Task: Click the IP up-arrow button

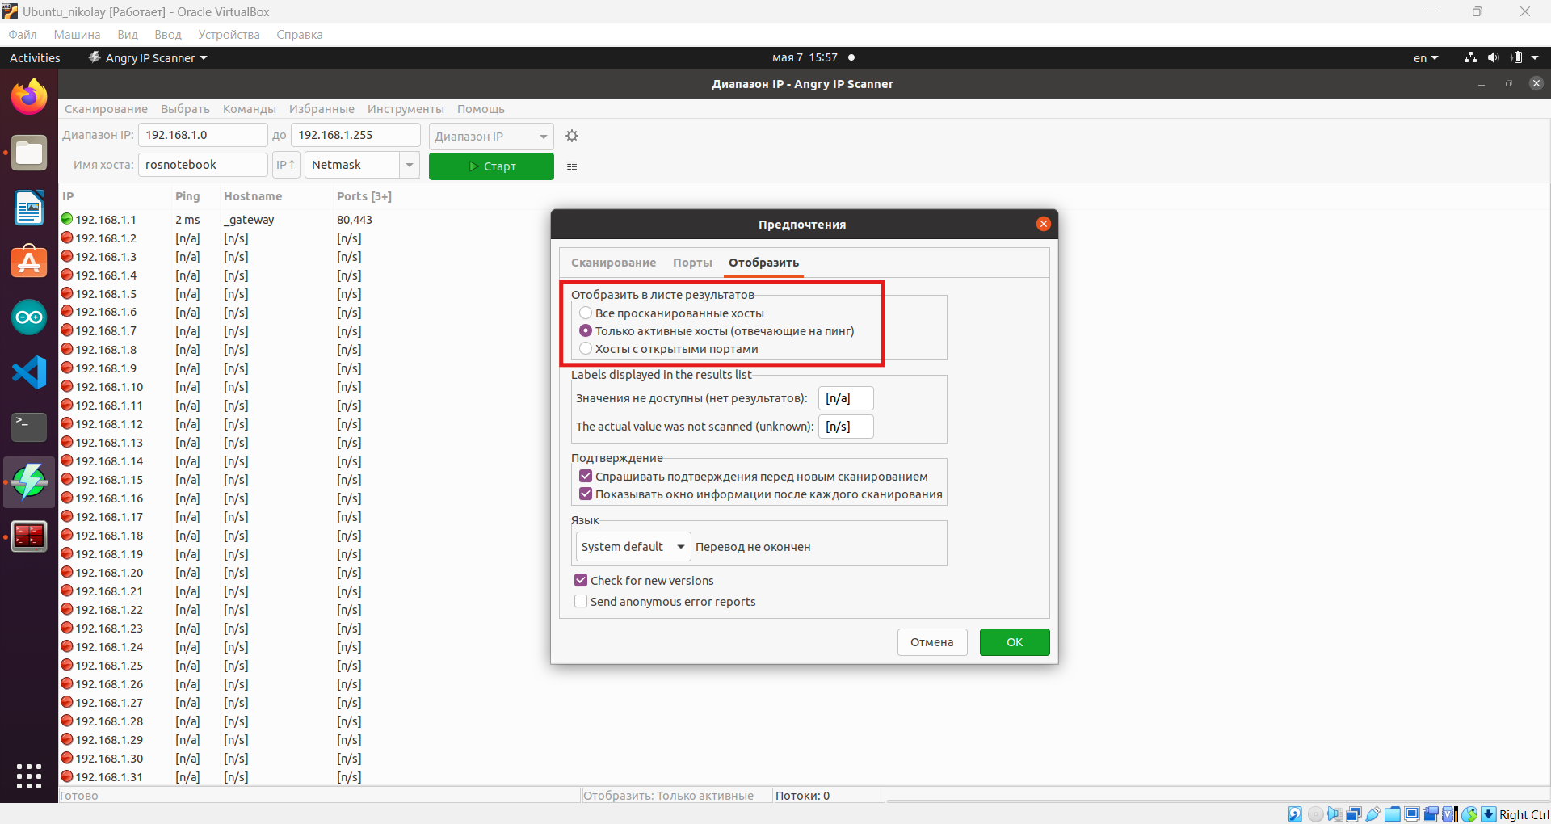Action: [286, 165]
